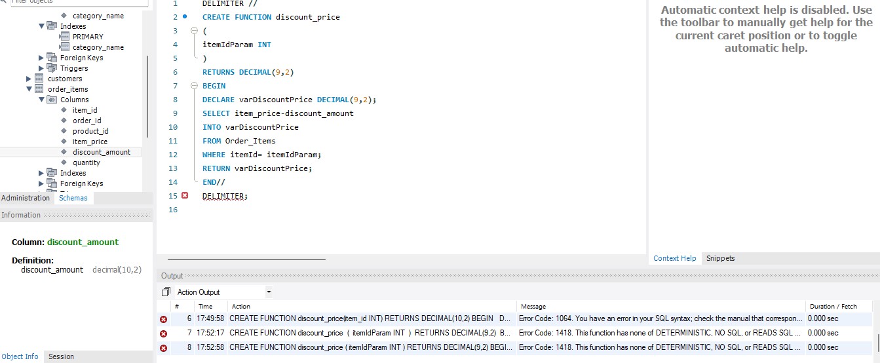Click the red error icon on line 15
Screen dimensions: 880x363
tap(185, 196)
